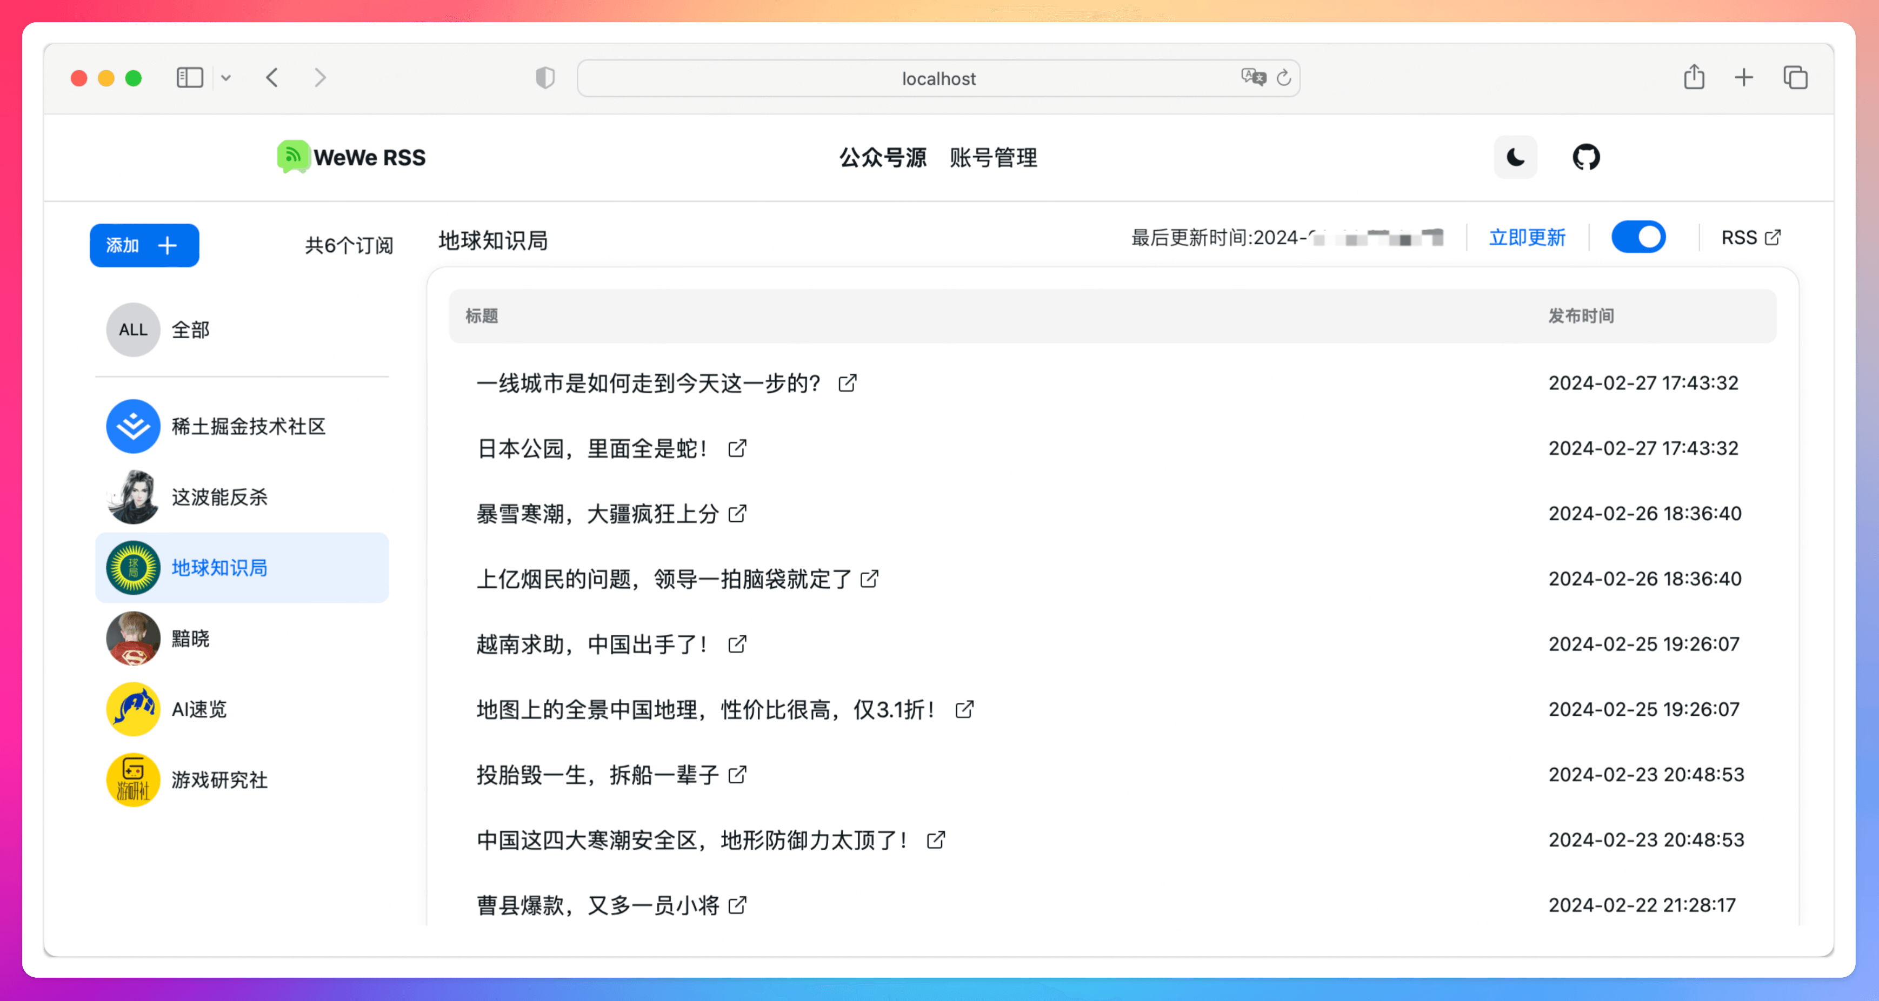Switch to 公众号源 tab

click(x=883, y=158)
